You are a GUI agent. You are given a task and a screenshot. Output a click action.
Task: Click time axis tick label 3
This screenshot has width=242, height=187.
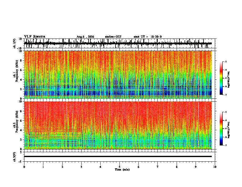tap(81, 167)
